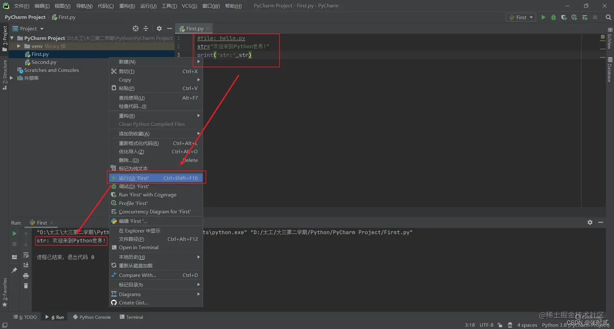Open the SciView side panel
Image resolution: width=614 pixels, height=329 pixels.
(x=610, y=39)
